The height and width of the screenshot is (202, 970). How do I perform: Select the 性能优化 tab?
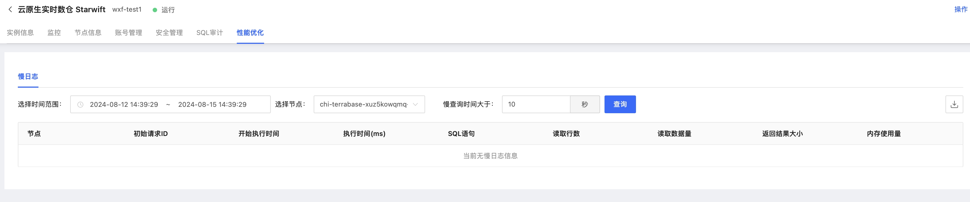pyautogui.click(x=250, y=33)
